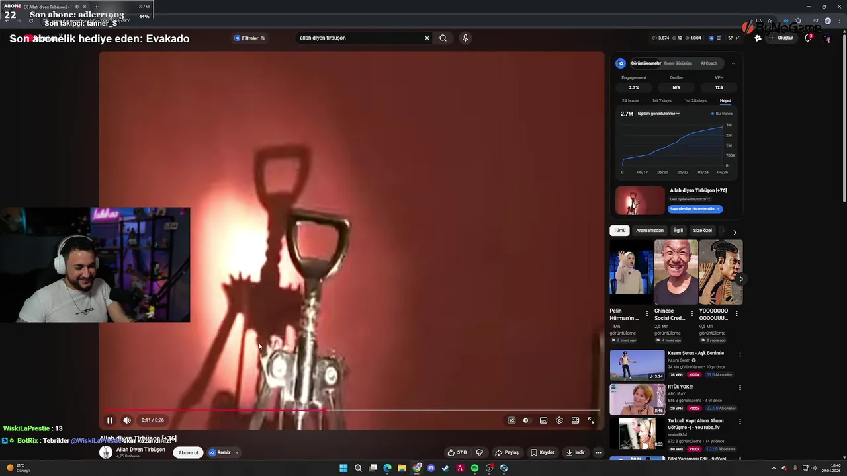Select the Aramanızdan filter chip
This screenshot has width=847, height=476.
pyautogui.click(x=649, y=231)
